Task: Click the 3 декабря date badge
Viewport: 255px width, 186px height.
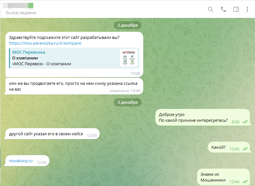Action: pyautogui.click(x=128, y=102)
